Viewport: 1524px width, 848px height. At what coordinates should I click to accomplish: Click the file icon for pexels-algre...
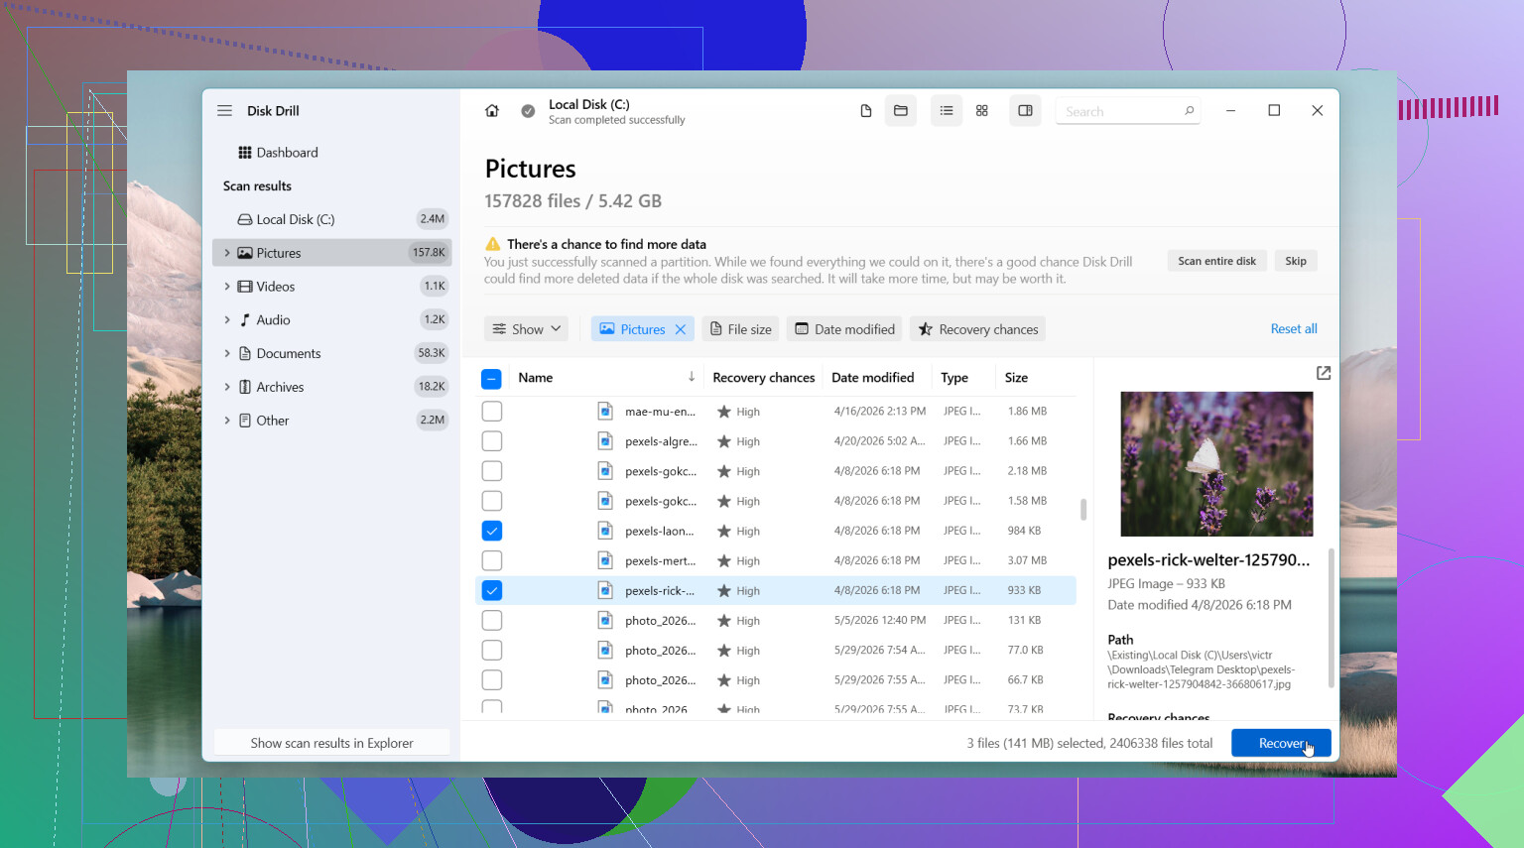pyautogui.click(x=605, y=441)
